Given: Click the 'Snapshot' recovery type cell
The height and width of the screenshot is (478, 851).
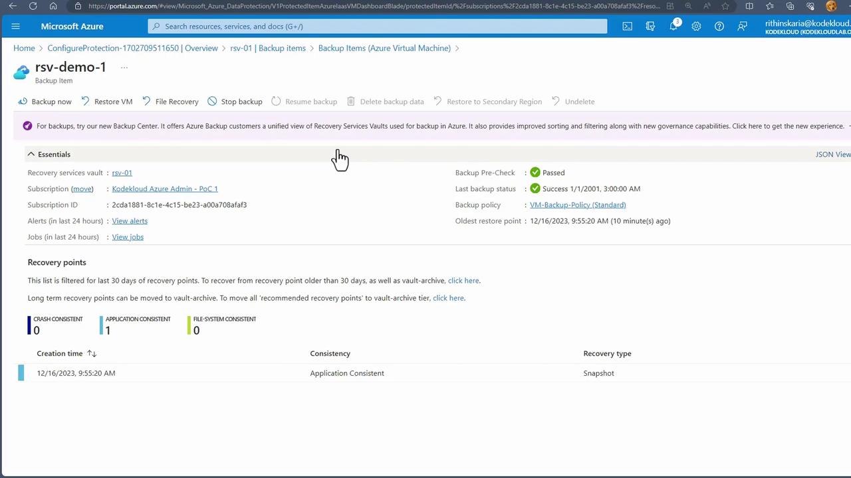Looking at the screenshot, I should 598,373.
